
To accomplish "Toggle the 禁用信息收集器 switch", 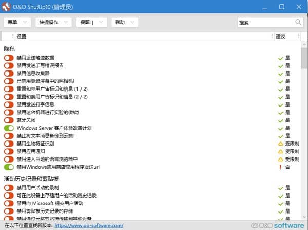I will pos(9,74).
